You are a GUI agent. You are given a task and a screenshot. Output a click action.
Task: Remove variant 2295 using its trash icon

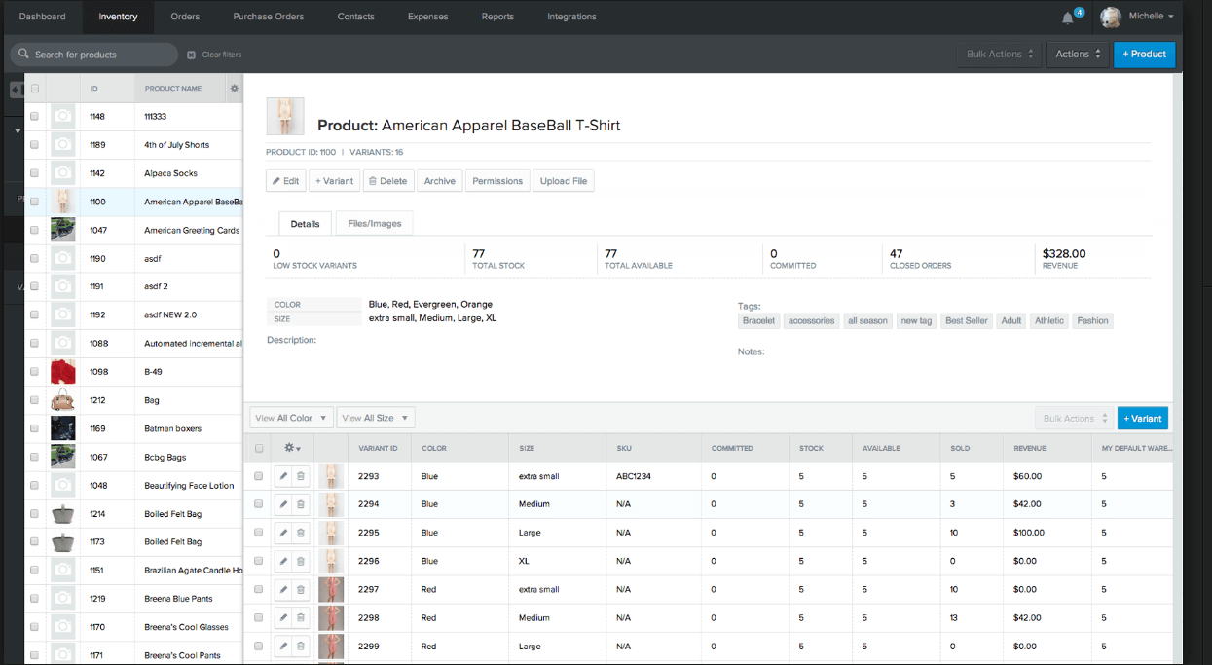301,533
